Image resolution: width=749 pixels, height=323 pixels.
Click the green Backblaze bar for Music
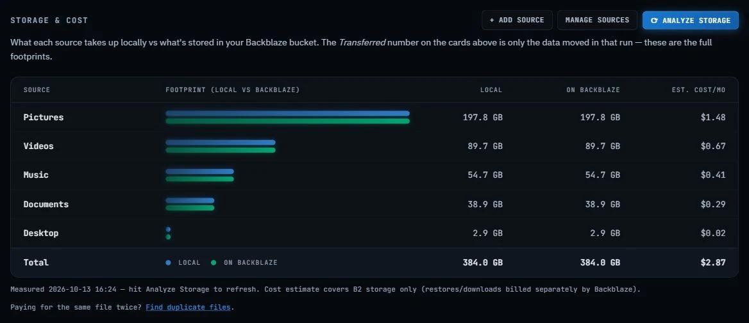(199, 179)
